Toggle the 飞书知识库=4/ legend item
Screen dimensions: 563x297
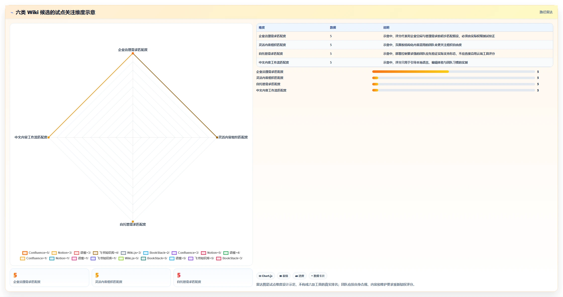coord(106,253)
